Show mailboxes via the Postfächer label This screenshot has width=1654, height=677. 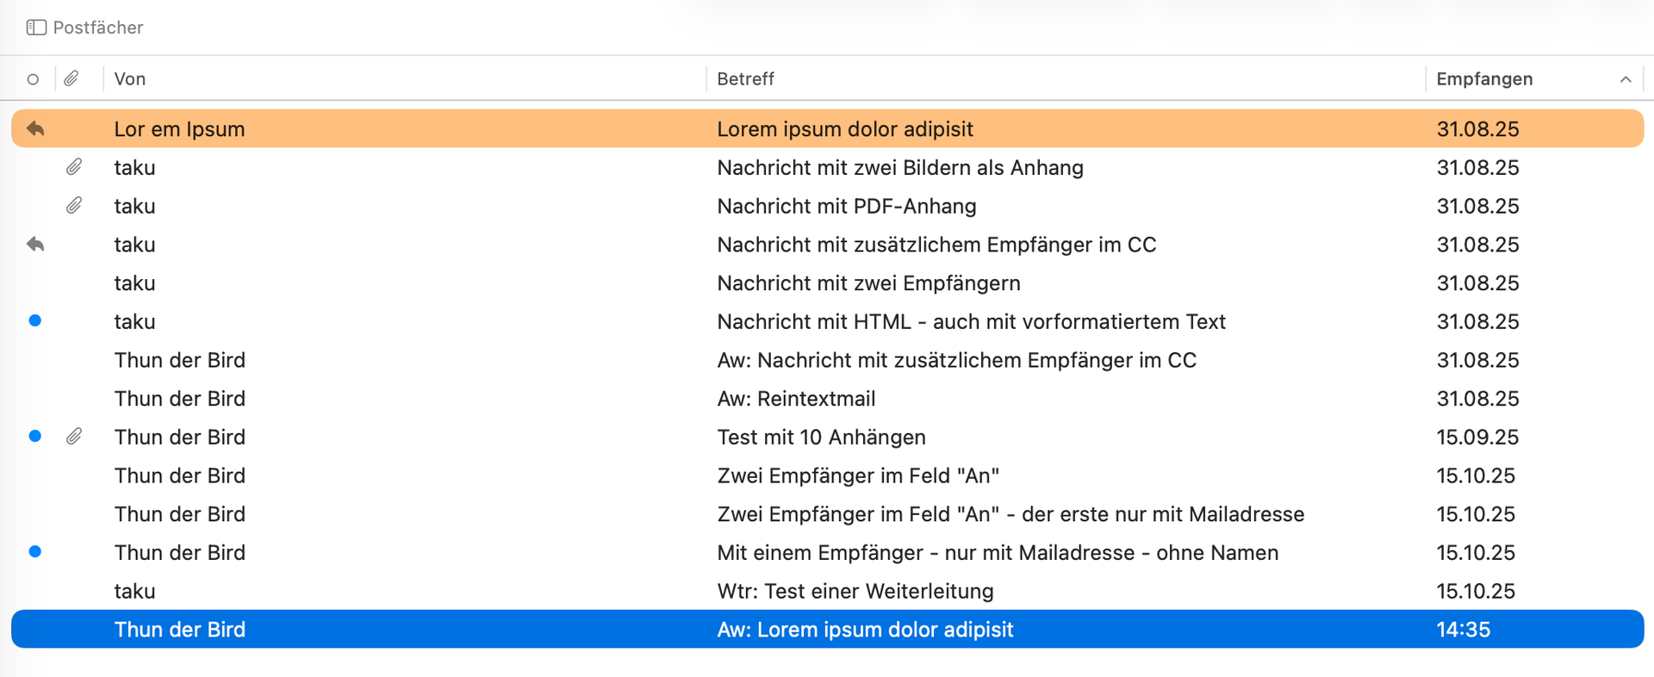coord(98,28)
